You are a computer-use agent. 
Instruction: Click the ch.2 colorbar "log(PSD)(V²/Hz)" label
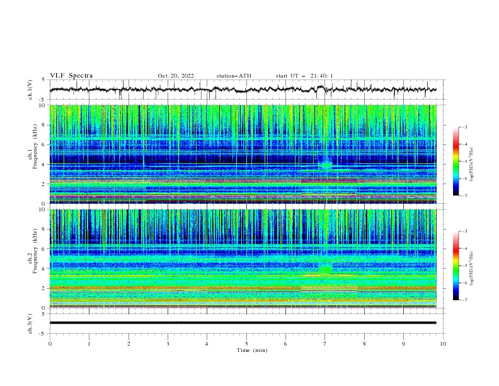473,268
